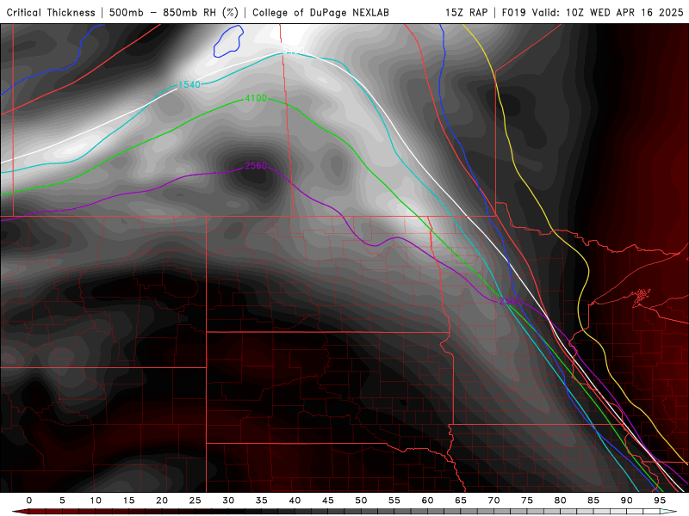Click the "50" tick on the RH color scale
Screen dimensions: 689x516
[361, 501]
